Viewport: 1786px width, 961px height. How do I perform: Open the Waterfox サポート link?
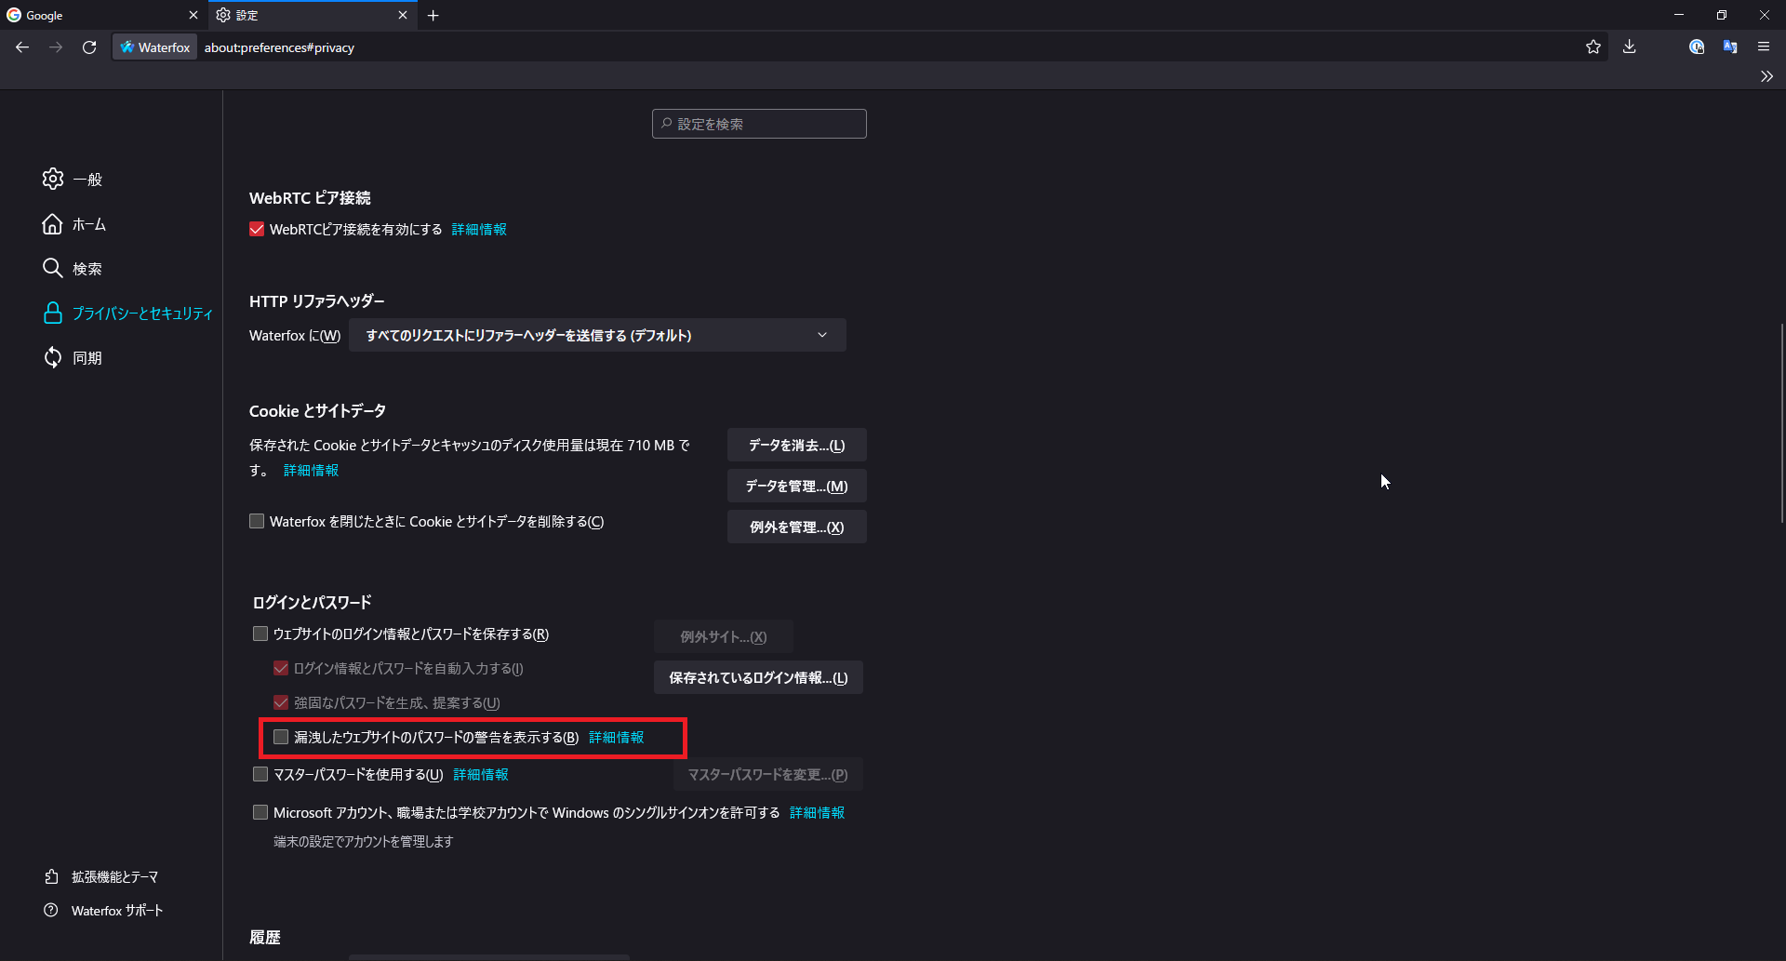103,911
